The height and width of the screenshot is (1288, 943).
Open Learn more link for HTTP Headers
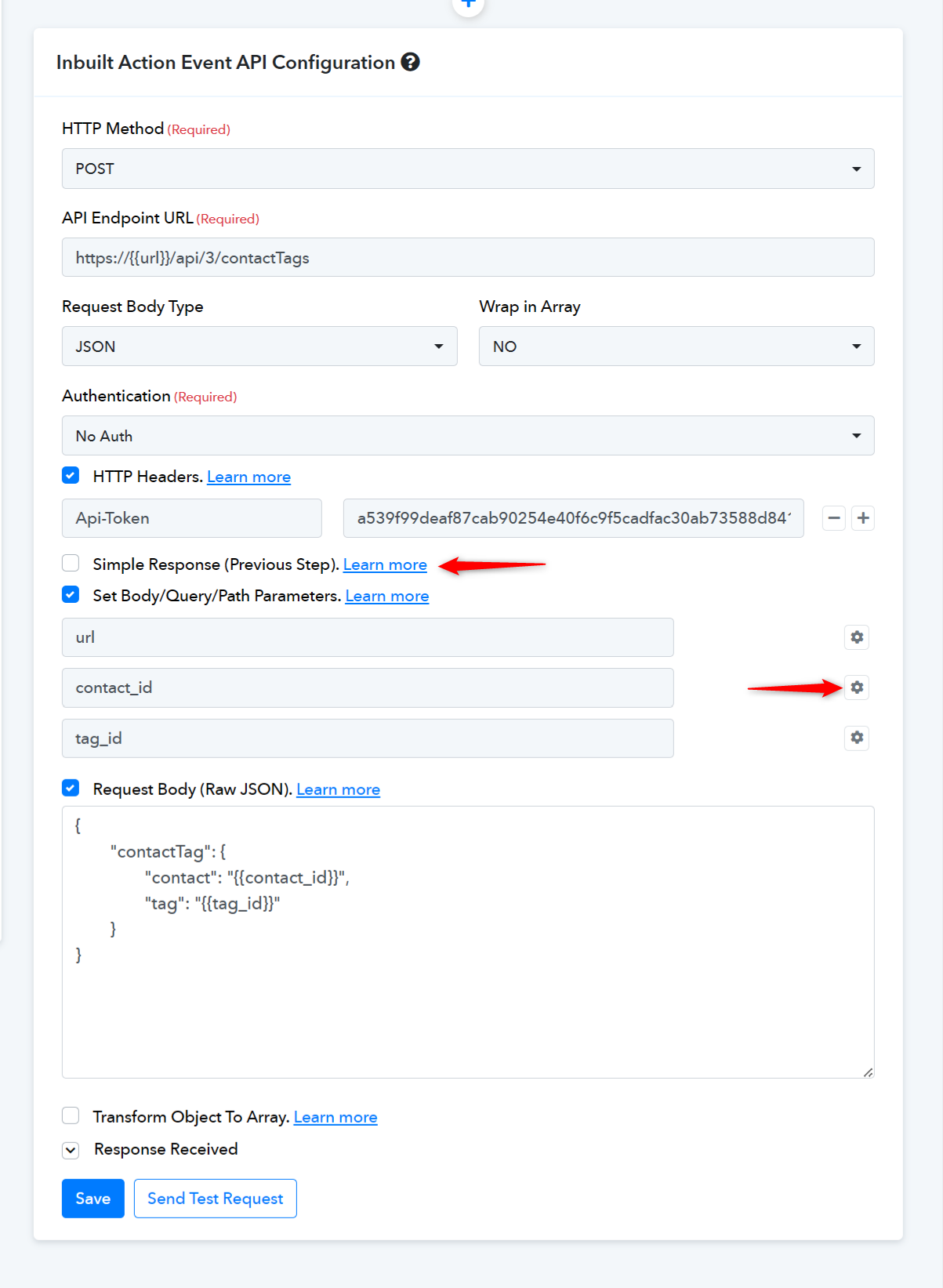pyautogui.click(x=248, y=477)
